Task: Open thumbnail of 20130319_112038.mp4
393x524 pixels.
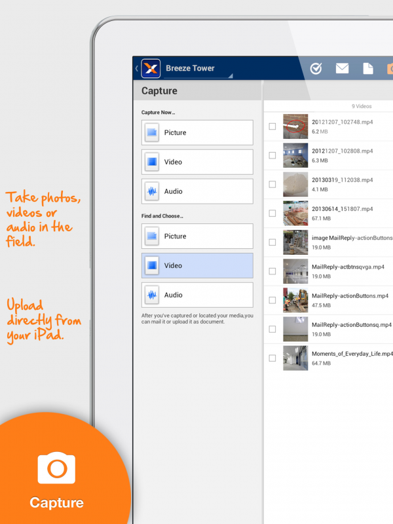Action: tap(295, 184)
